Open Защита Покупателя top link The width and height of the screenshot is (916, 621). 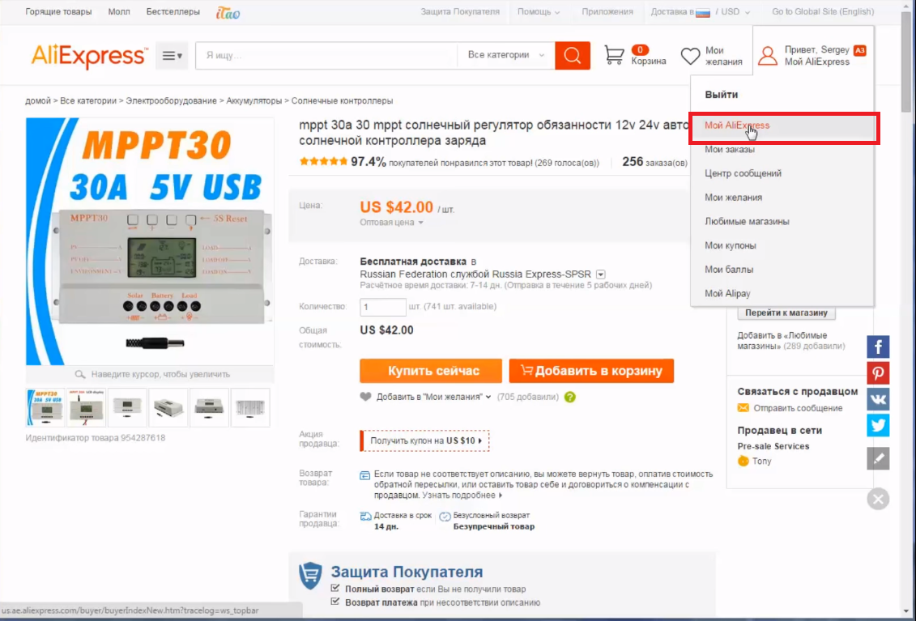tap(460, 11)
